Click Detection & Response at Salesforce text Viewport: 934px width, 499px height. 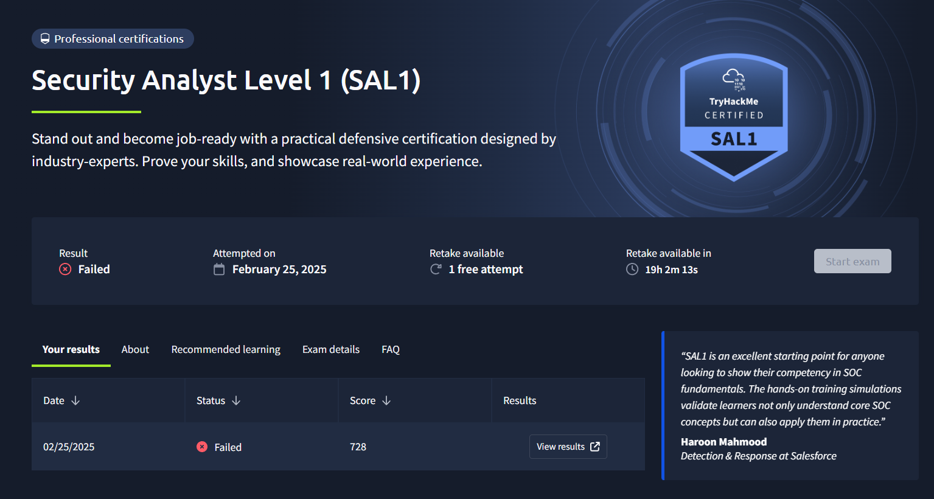758,456
